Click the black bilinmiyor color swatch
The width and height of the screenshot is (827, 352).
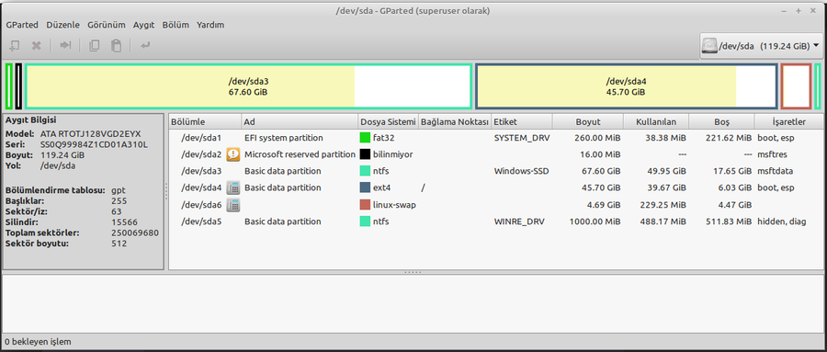(x=365, y=154)
